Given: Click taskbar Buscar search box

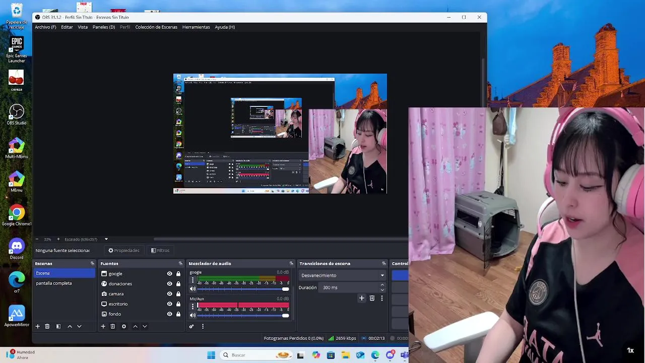Looking at the screenshot, I should pyautogui.click(x=256, y=355).
